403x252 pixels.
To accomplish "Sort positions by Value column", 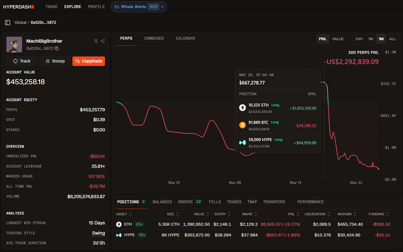I will [201, 214].
